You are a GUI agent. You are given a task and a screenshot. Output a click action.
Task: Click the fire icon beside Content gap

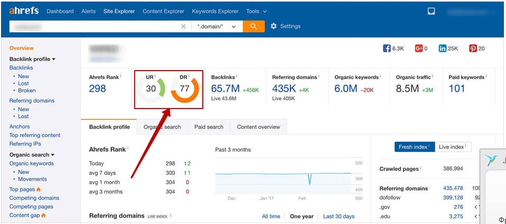43,216
